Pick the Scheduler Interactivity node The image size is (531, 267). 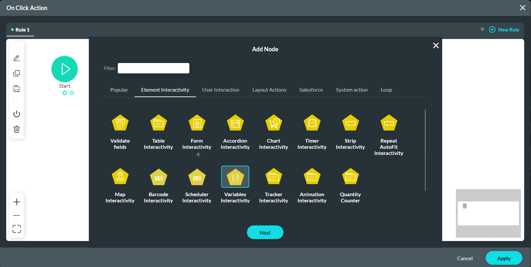pos(197,177)
